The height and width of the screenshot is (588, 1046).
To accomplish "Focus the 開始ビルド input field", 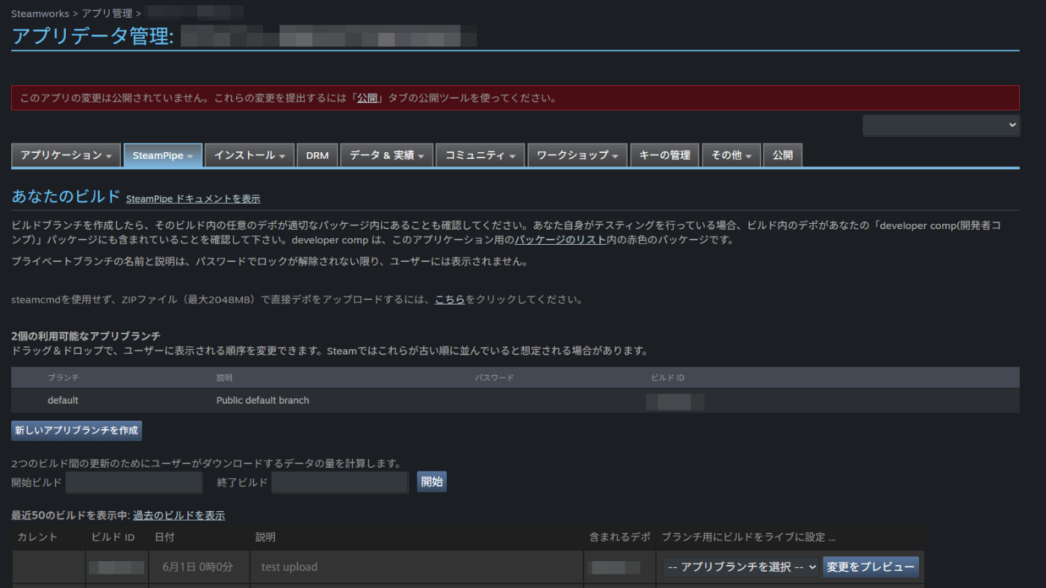I will [x=134, y=482].
